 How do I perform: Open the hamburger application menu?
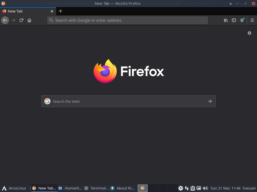click(252, 20)
